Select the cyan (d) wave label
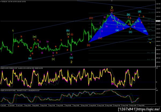The height and width of the screenshot is (112, 161). click(x=139, y=12)
